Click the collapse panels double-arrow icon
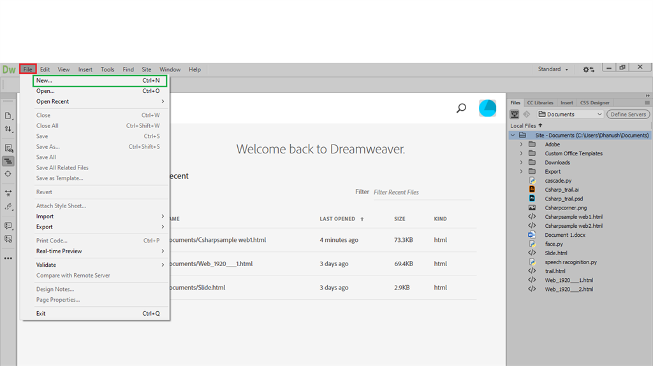Image resolution: width=653 pixels, height=366 pixels. point(648,95)
